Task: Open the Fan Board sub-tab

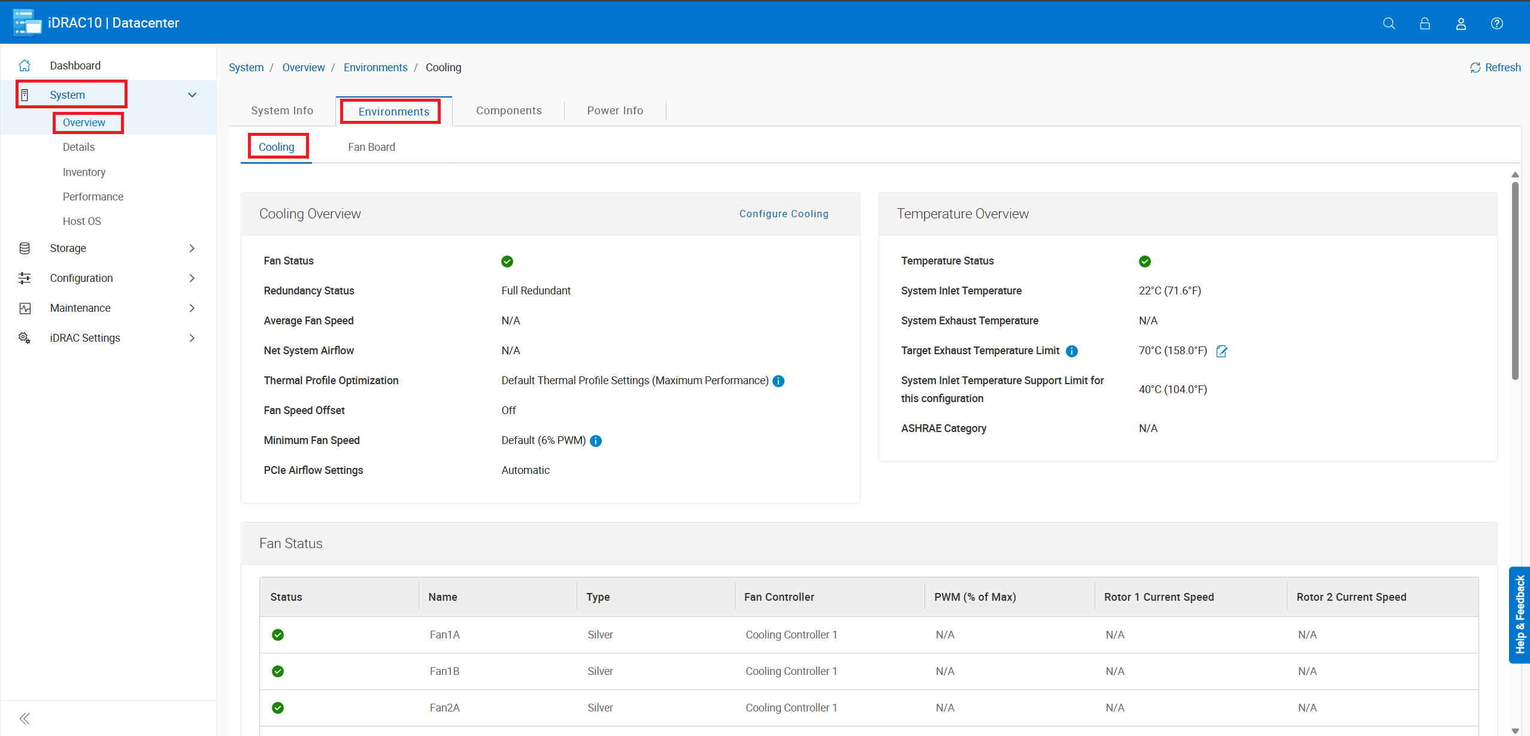Action: tap(371, 147)
